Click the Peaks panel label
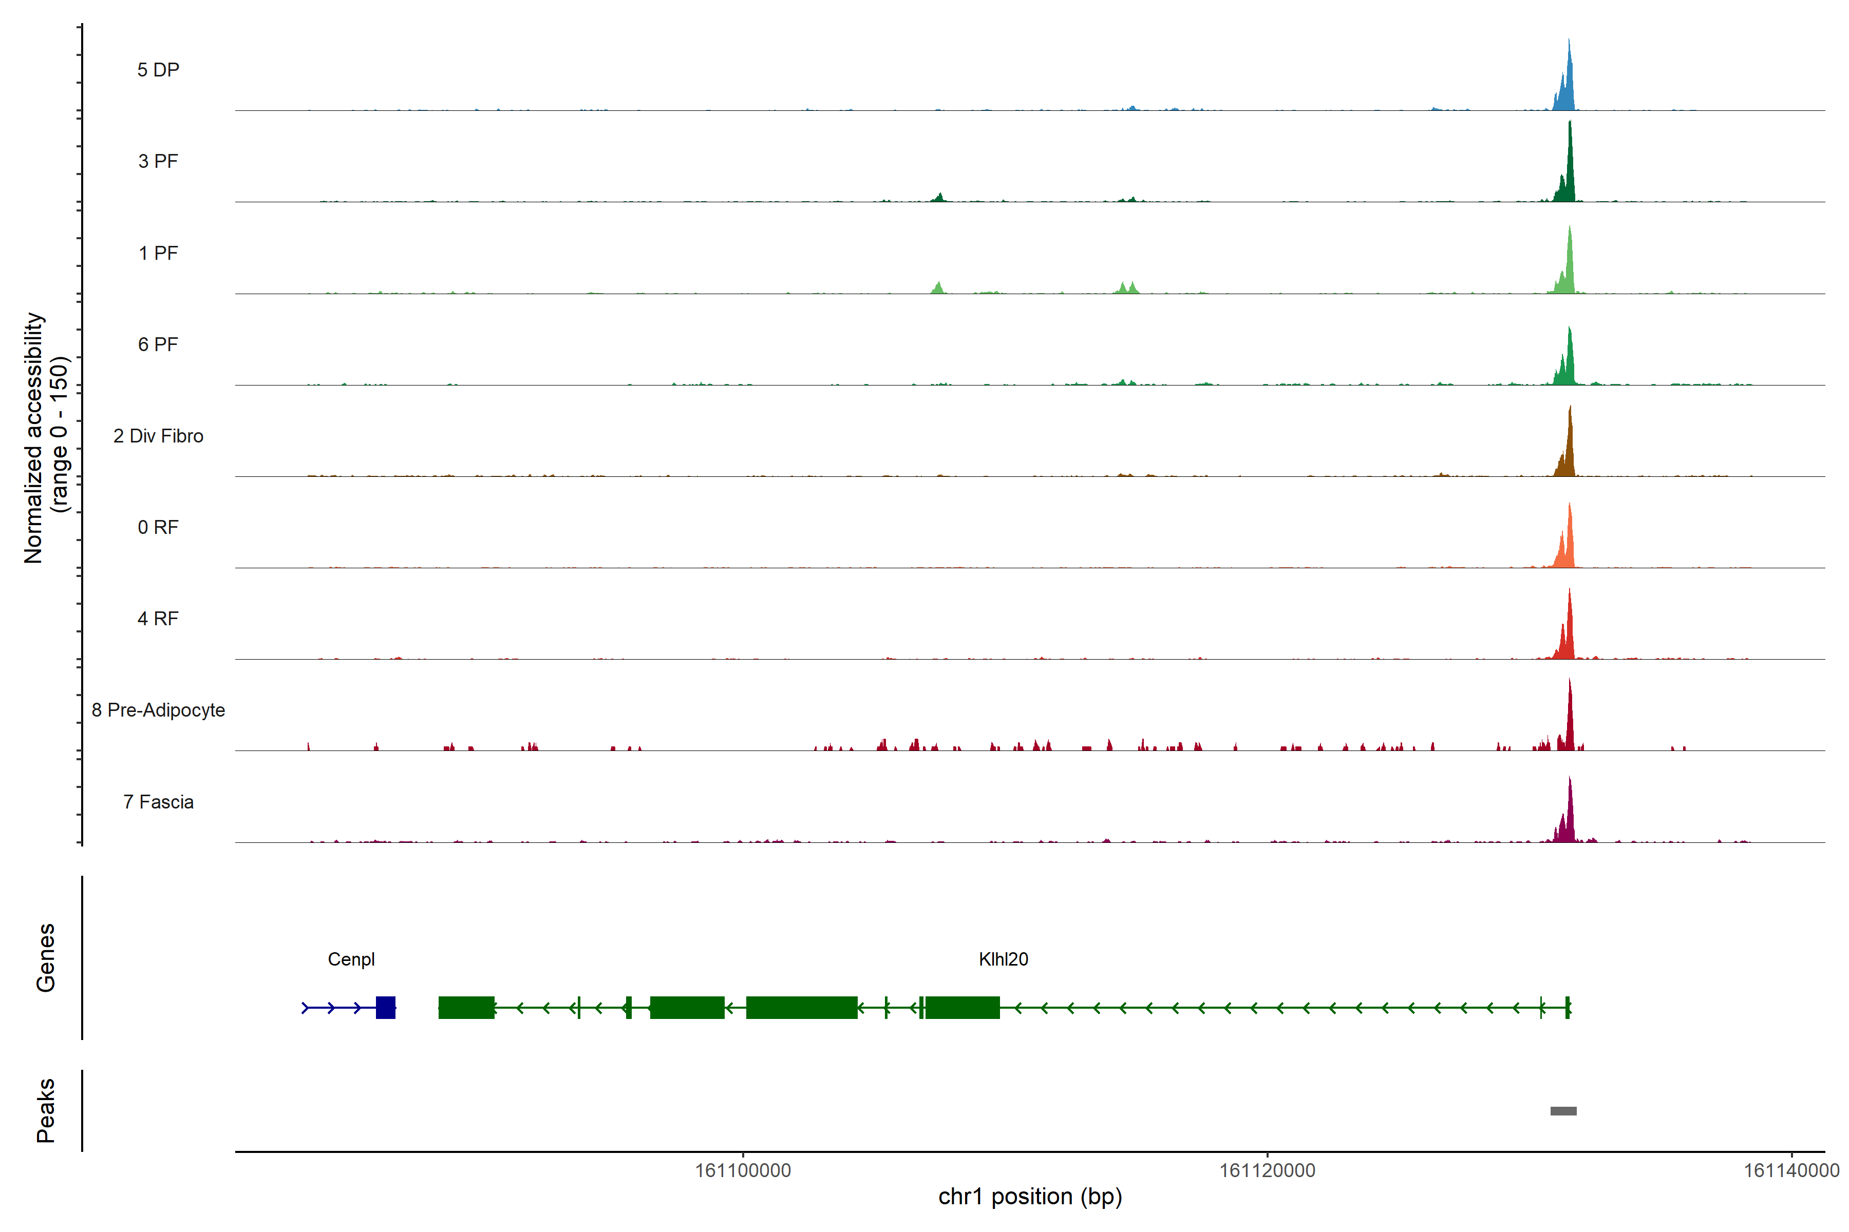The image size is (1849, 1232). point(46,1110)
